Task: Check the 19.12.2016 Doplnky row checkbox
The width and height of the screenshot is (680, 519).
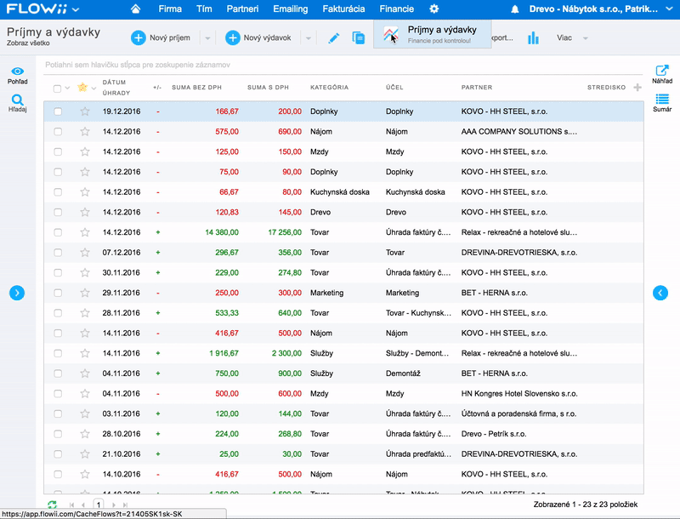Action: [58, 111]
